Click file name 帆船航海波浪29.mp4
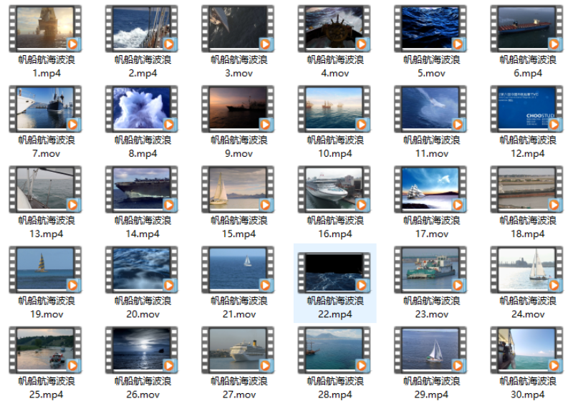The image size is (573, 401). tap(432, 388)
